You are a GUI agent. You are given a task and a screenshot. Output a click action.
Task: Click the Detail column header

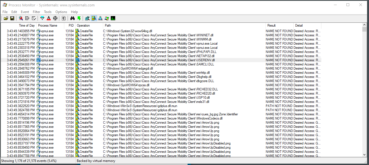[x=307, y=26]
